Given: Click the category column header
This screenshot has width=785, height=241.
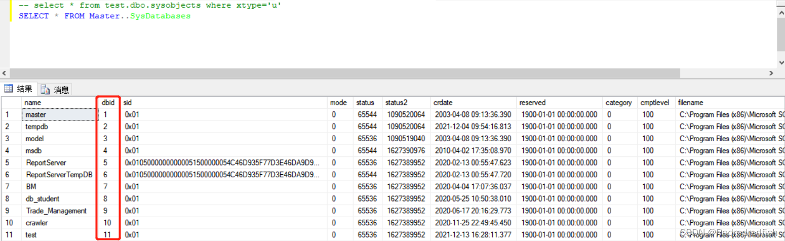Looking at the screenshot, I should click(x=619, y=103).
